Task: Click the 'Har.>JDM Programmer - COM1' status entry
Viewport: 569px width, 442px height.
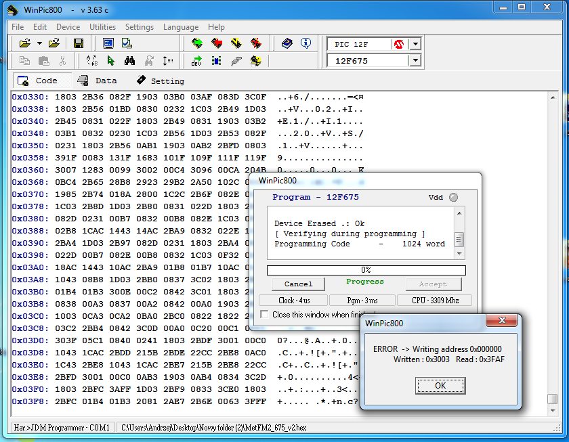Action: point(62,428)
